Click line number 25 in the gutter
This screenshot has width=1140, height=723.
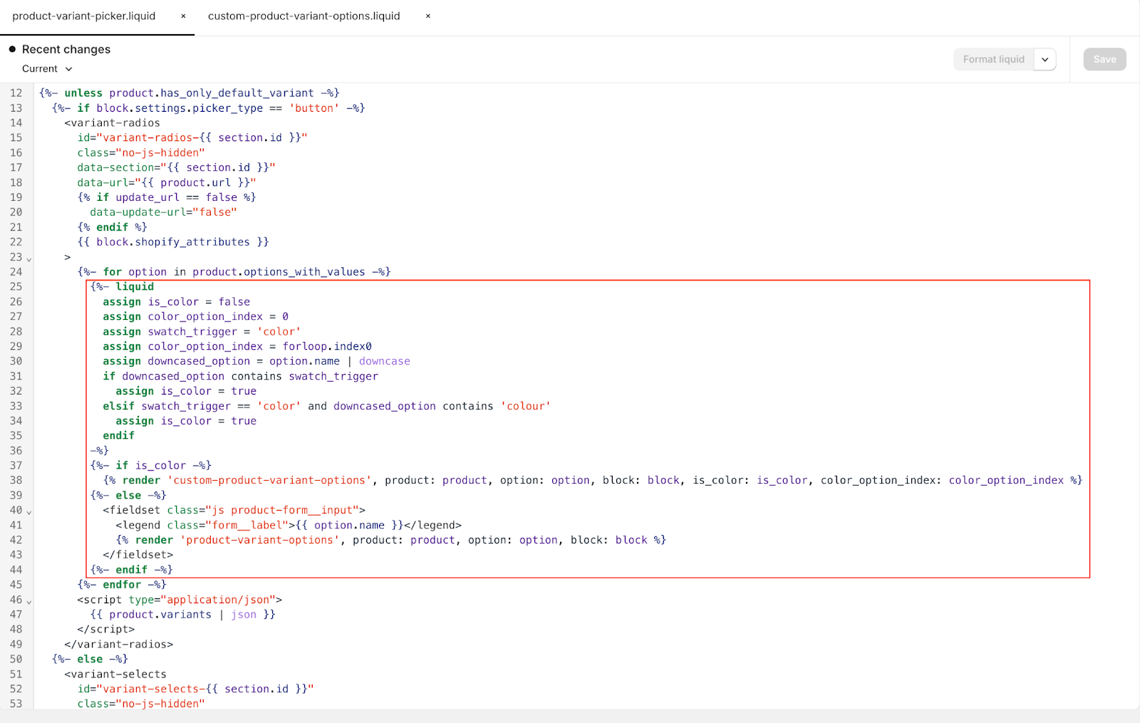point(16,286)
